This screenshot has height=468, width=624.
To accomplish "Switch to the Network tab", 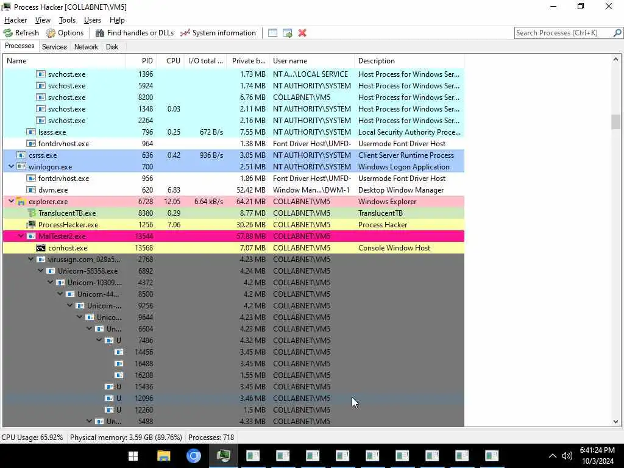I will [x=86, y=46].
